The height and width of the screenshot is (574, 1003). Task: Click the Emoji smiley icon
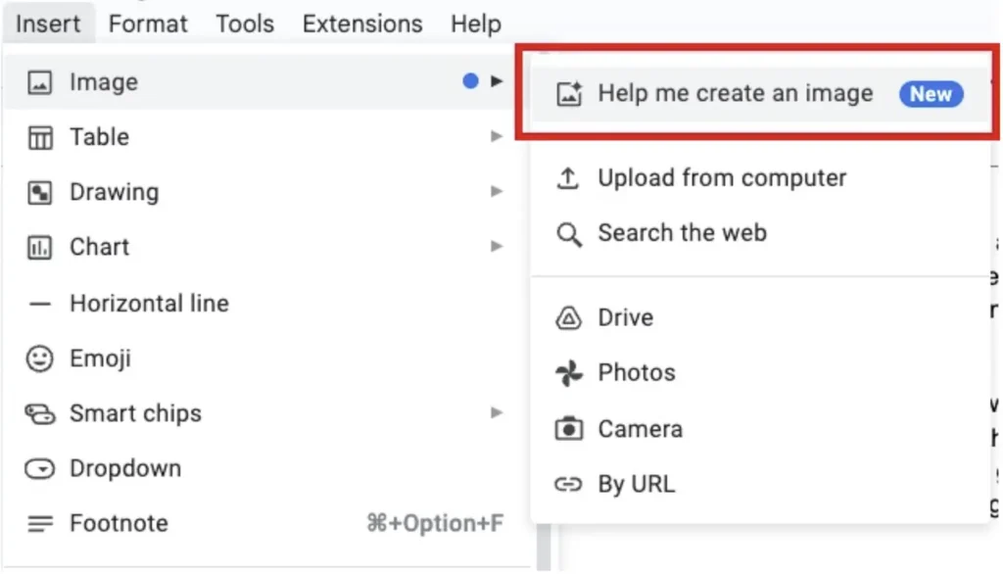[x=39, y=359]
